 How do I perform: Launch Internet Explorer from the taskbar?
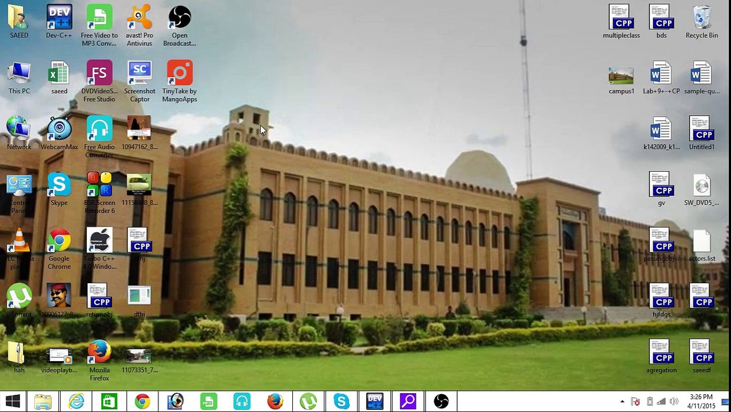tap(76, 401)
